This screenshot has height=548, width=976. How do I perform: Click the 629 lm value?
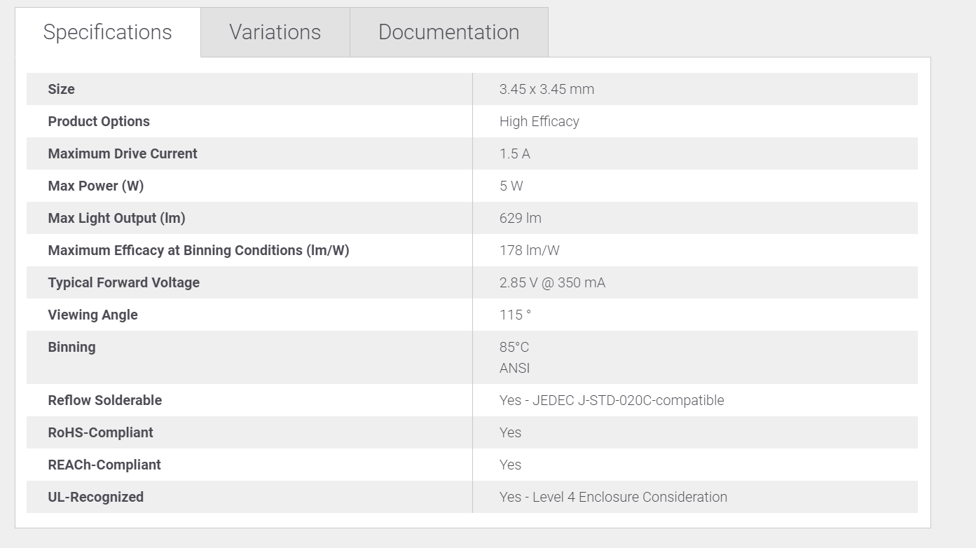[521, 218]
